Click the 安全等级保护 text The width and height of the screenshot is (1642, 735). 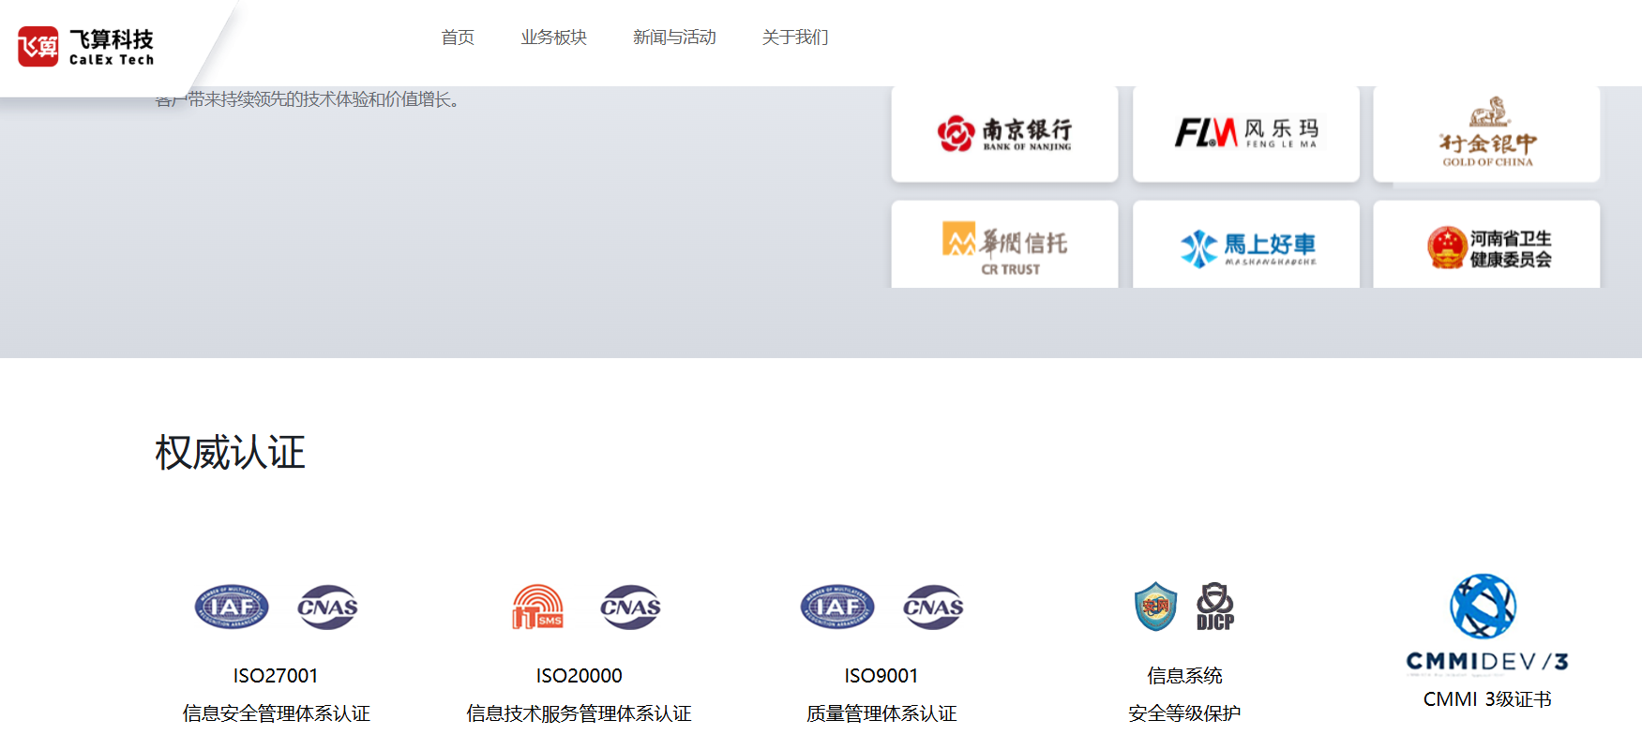pos(1184,713)
